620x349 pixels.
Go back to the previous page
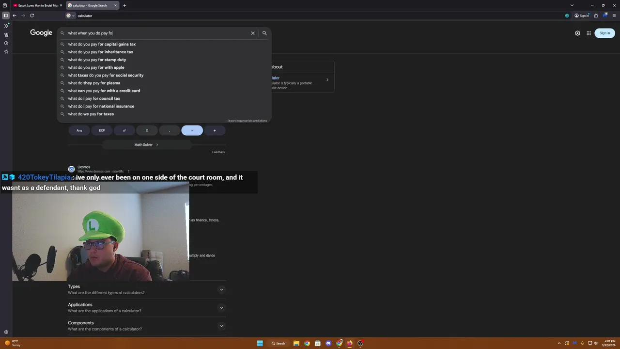[x=15, y=16]
